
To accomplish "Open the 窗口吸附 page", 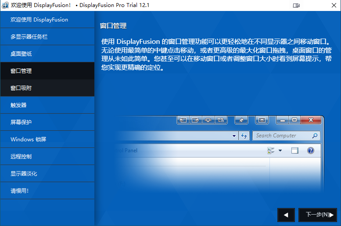I will pyautogui.click(x=47, y=88).
